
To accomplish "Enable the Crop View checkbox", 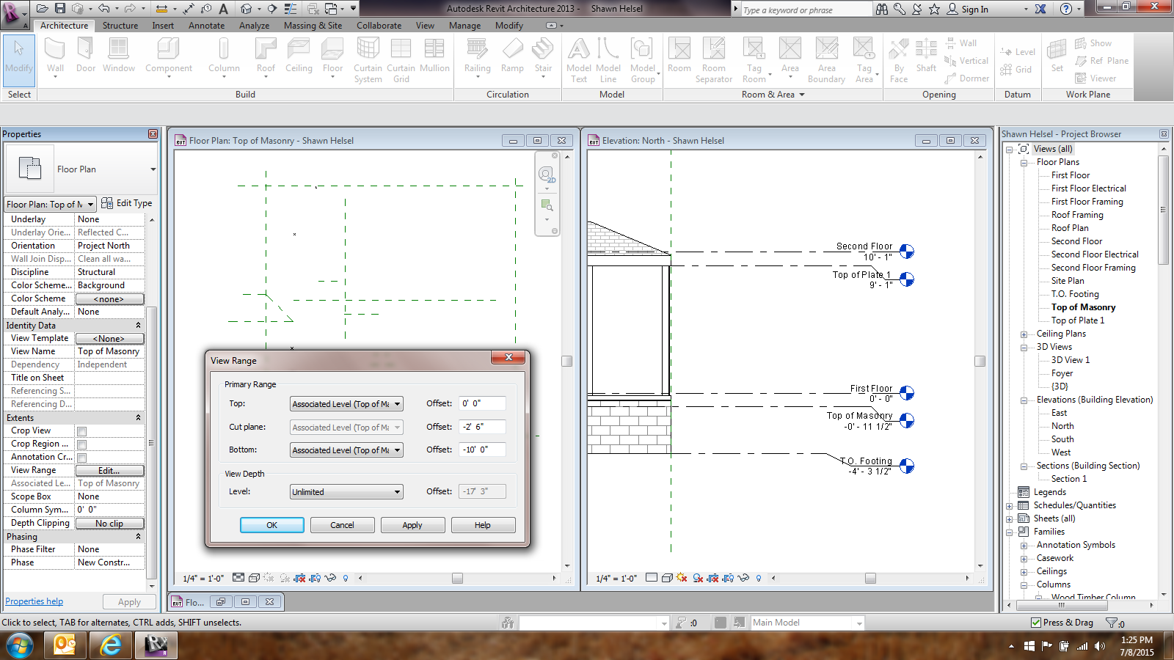I will click(x=82, y=431).
